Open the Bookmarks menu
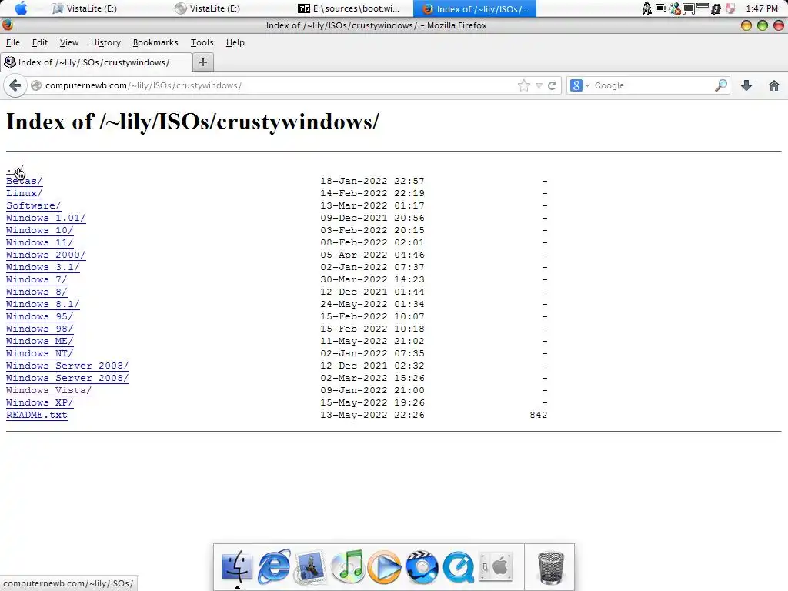The width and height of the screenshot is (788, 591). coord(155,43)
